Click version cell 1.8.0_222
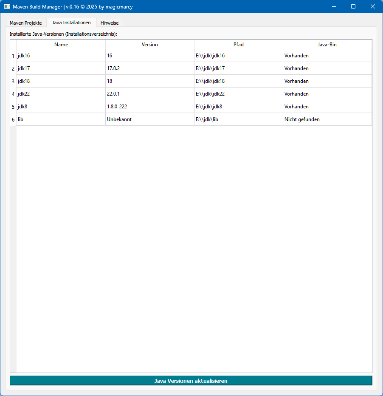Viewport: 383px width, 396px height. point(150,107)
